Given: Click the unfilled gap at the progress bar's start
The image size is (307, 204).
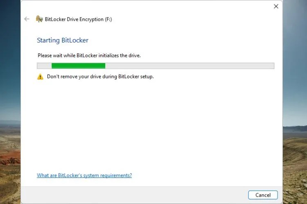Looking at the screenshot, I should [45, 66].
